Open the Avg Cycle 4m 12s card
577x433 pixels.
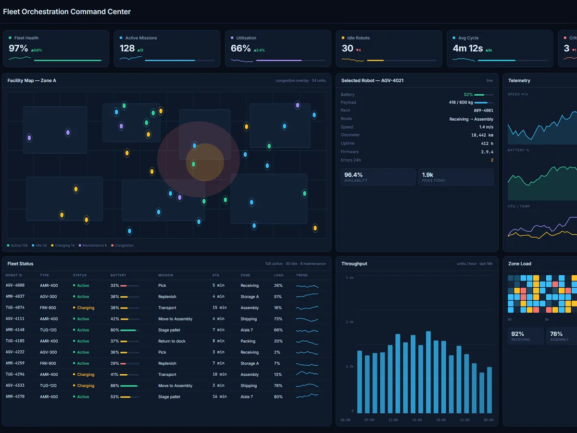click(500, 49)
